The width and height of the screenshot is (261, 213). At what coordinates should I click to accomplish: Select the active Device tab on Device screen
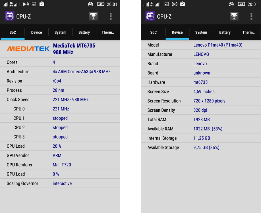[x=177, y=32]
